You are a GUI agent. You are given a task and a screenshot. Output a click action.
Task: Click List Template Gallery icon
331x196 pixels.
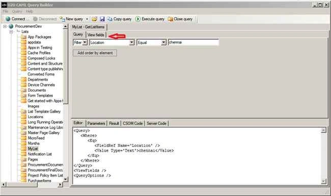click(x=23, y=111)
